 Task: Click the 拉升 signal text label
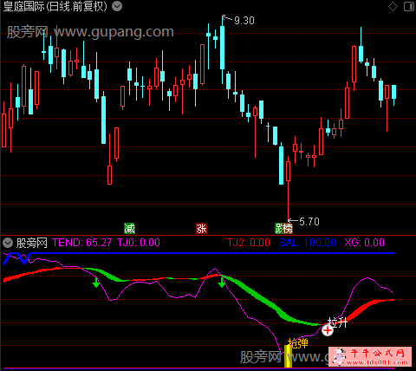(x=337, y=322)
